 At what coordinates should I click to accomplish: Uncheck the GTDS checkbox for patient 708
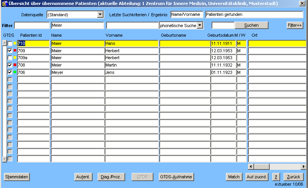click(x=10, y=65)
